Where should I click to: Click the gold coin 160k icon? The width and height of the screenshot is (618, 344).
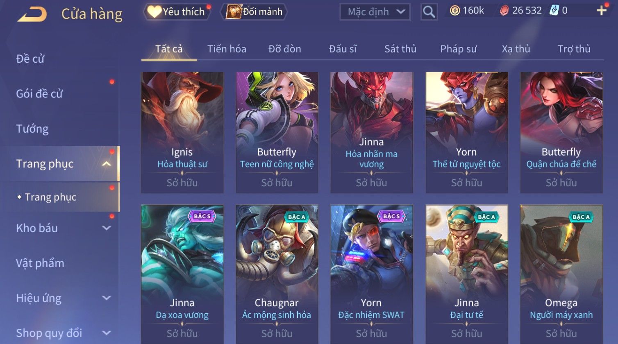point(455,11)
